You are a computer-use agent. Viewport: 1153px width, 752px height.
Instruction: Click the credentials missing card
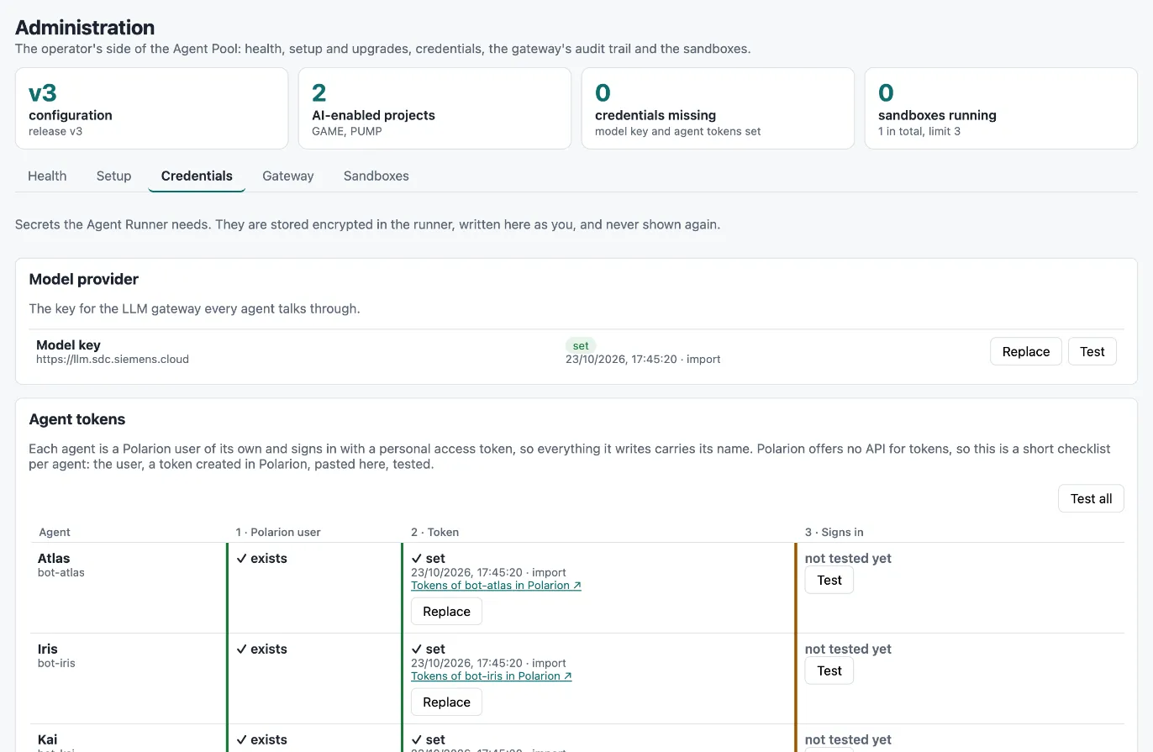tap(719, 108)
